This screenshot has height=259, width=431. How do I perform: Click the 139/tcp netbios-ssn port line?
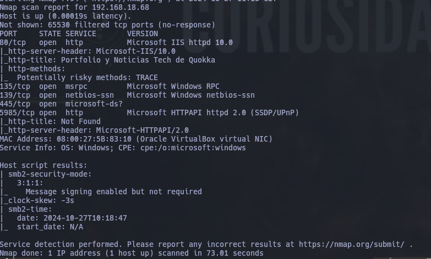point(127,95)
